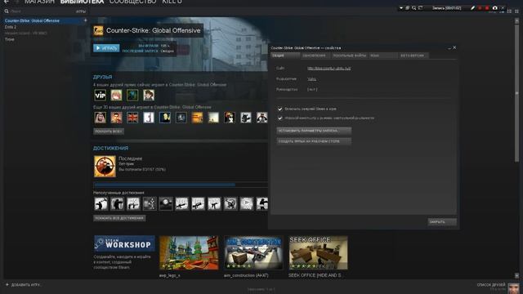Select Dota 2 in the game list
The image size is (523, 294).
point(11,27)
